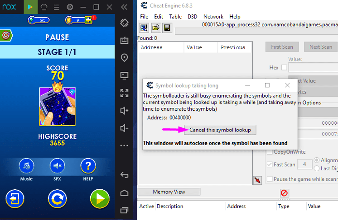Open Memory View
This screenshot has width=338, height=220.
pos(169,192)
